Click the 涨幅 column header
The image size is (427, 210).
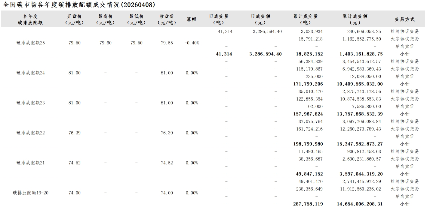(192, 19)
